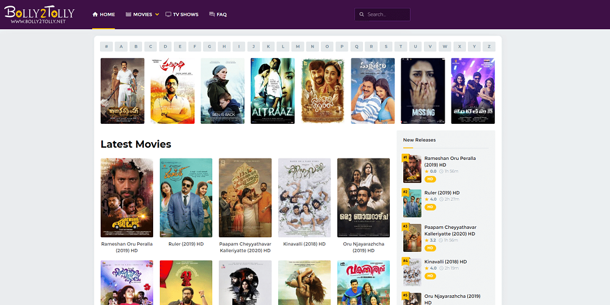Filter movies by letter P
This screenshot has height=305, width=610.
pos(342,47)
